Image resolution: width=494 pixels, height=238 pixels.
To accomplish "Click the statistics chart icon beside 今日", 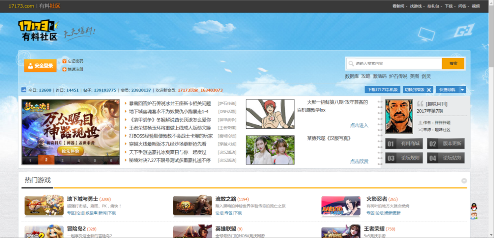I will pos(23,90).
